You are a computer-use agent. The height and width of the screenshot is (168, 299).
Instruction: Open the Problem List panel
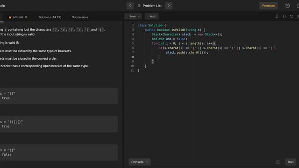149,6
